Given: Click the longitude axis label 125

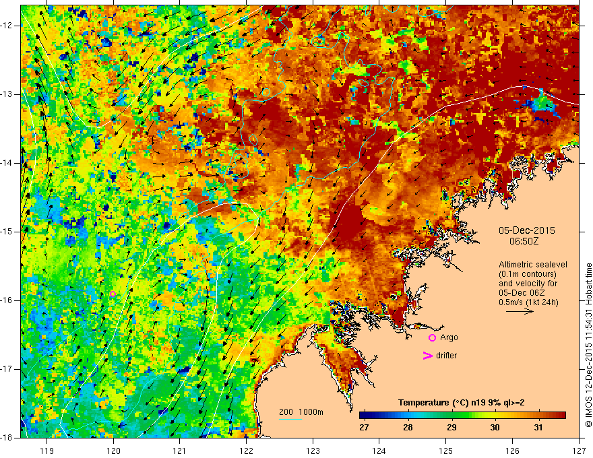Looking at the screenshot, I should [446, 451].
